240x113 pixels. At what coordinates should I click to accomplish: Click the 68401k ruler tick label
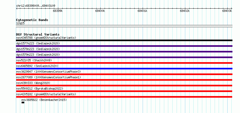coord(142,11)
